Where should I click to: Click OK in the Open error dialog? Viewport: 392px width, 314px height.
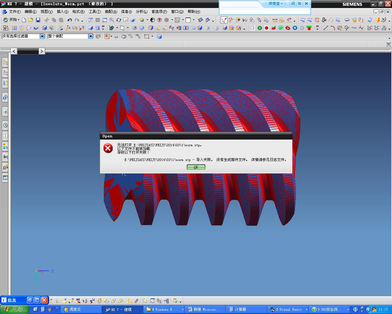coord(196,167)
